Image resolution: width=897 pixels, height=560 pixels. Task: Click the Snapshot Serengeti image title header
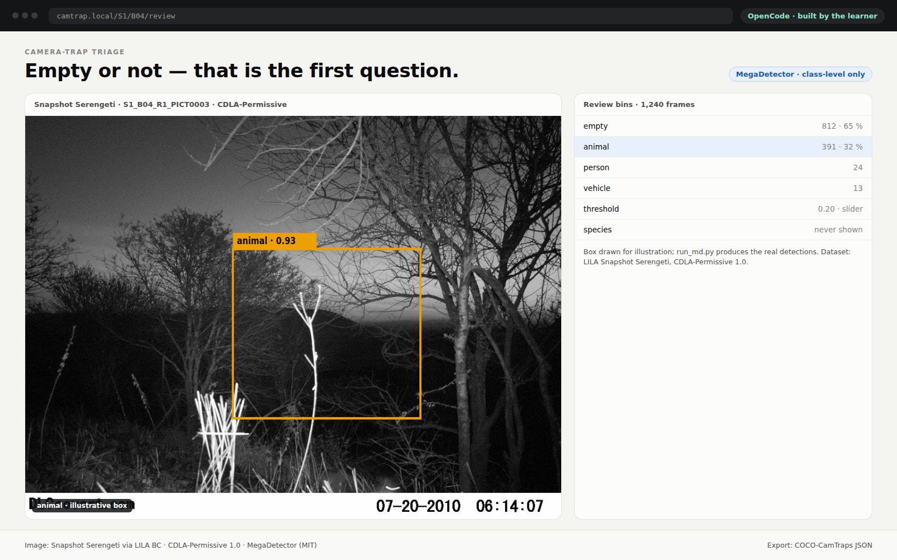(160, 104)
